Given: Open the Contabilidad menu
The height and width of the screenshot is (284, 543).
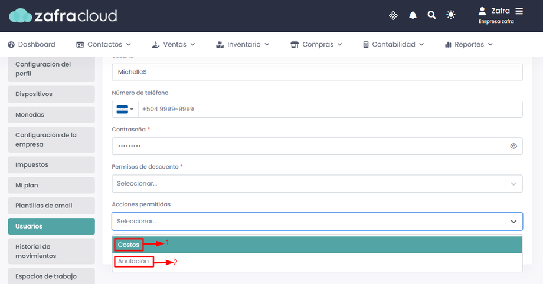Looking at the screenshot, I should click(x=394, y=44).
